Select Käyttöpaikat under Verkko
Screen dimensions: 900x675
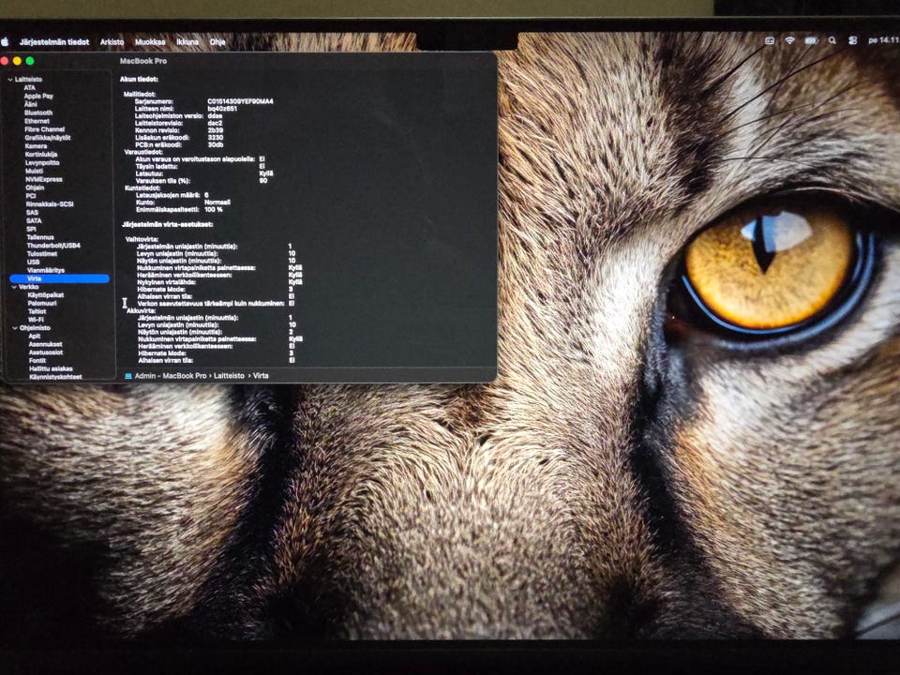[x=46, y=295]
